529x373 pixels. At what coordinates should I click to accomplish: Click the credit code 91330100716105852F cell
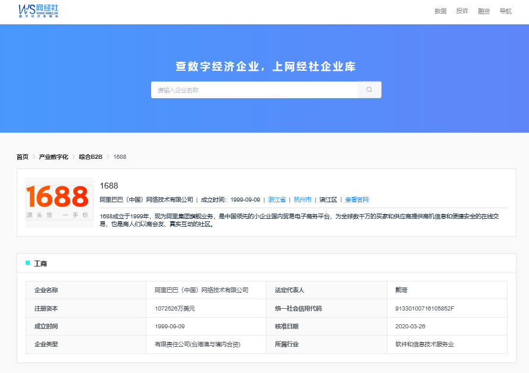click(x=424, y=308)
